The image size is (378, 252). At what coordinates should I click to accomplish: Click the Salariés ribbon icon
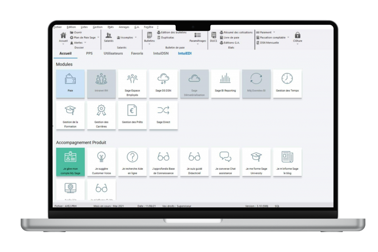pyautogui.click(x=109, y=35)
